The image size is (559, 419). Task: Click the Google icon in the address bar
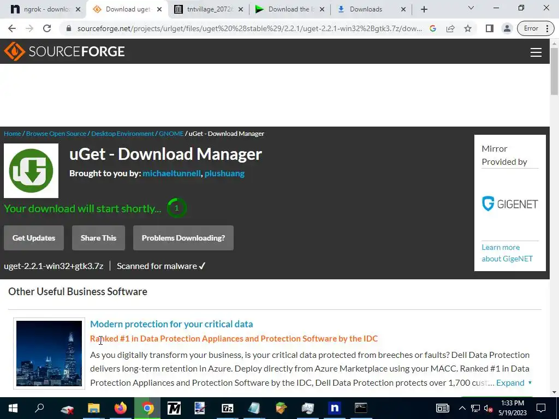tap(433, 28)
